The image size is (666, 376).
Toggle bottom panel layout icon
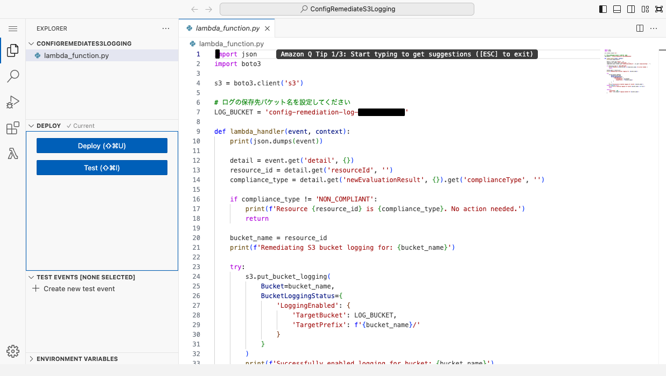617,9
